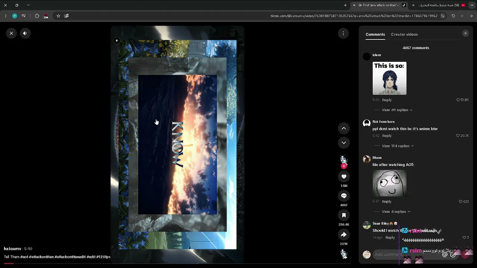
Task: Open Not from here's profile avatar
Action: tap(367, 123)
